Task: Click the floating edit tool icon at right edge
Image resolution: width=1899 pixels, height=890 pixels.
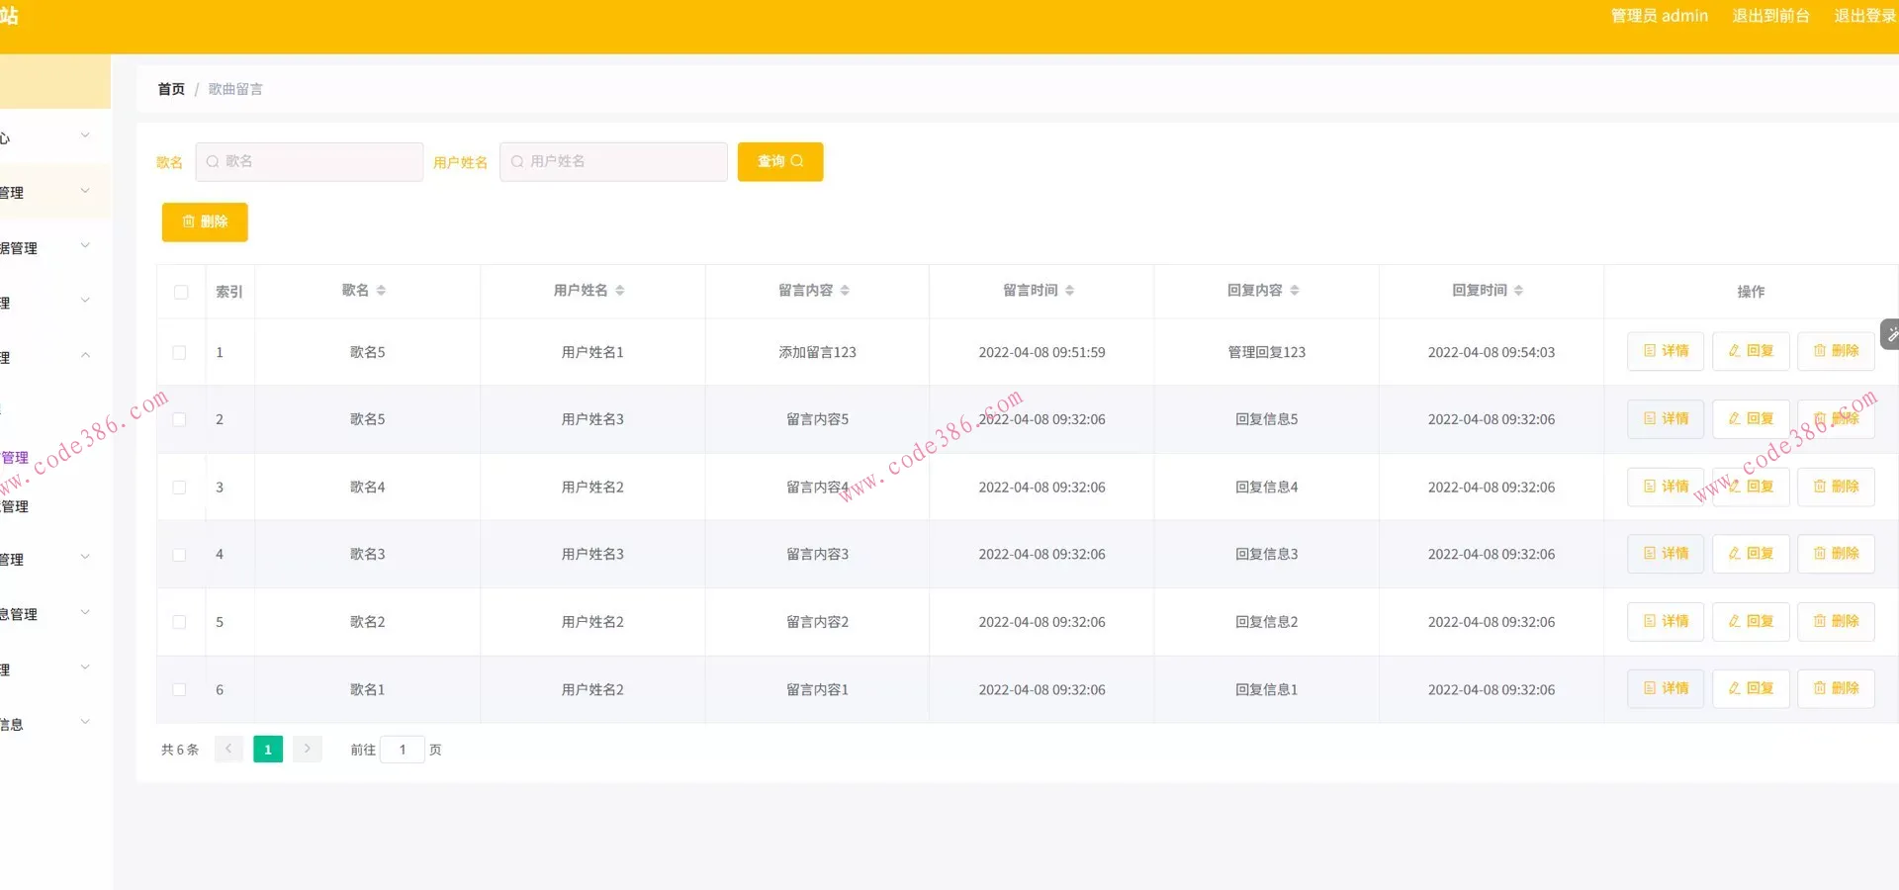Action: tap(1890, 335)
